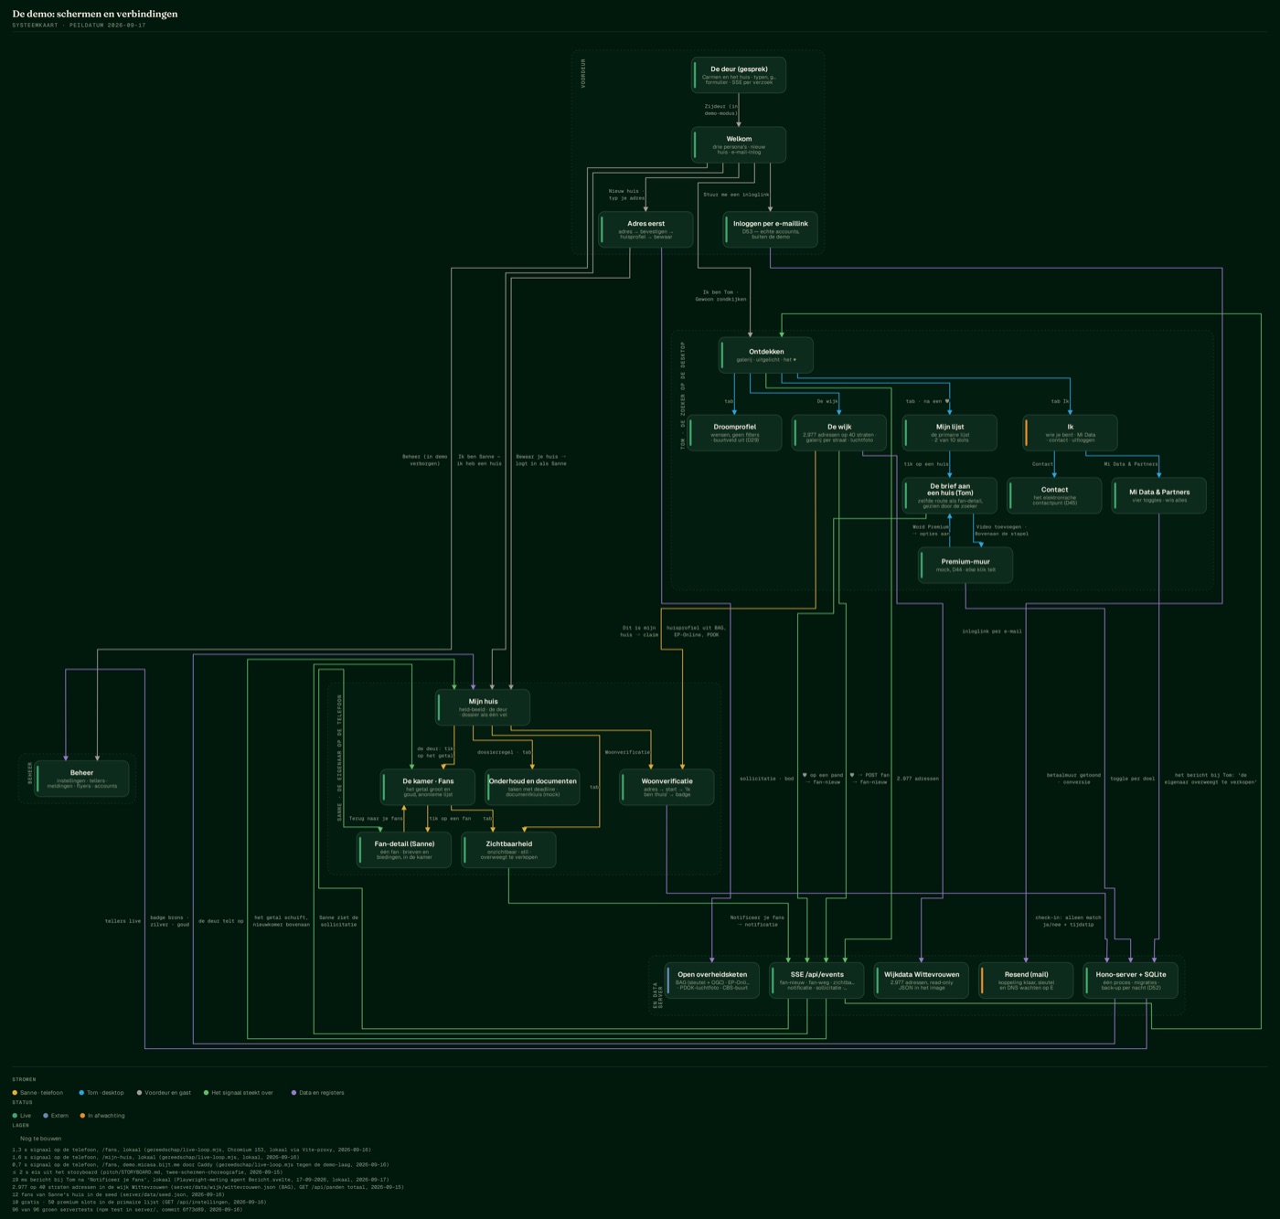Select the "De kamer · Fans" node
This screenshot has width=1280, height=1219.
pos(428,787)
